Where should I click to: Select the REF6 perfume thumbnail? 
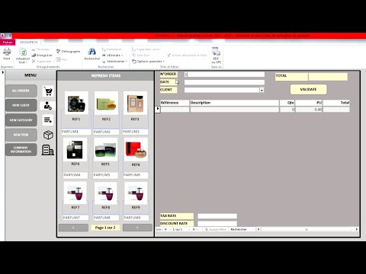click(x=136, y=149)
